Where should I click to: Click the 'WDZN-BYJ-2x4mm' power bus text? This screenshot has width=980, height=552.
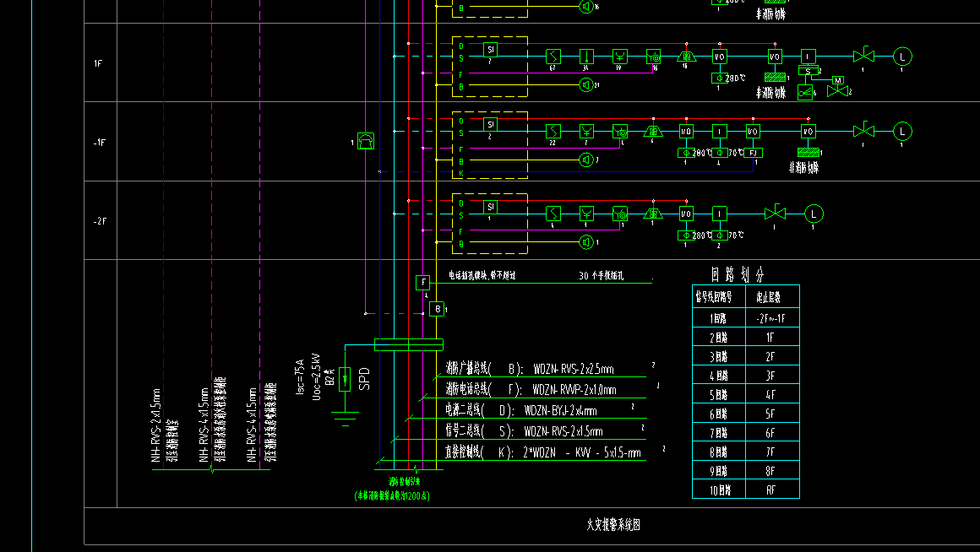561,411
